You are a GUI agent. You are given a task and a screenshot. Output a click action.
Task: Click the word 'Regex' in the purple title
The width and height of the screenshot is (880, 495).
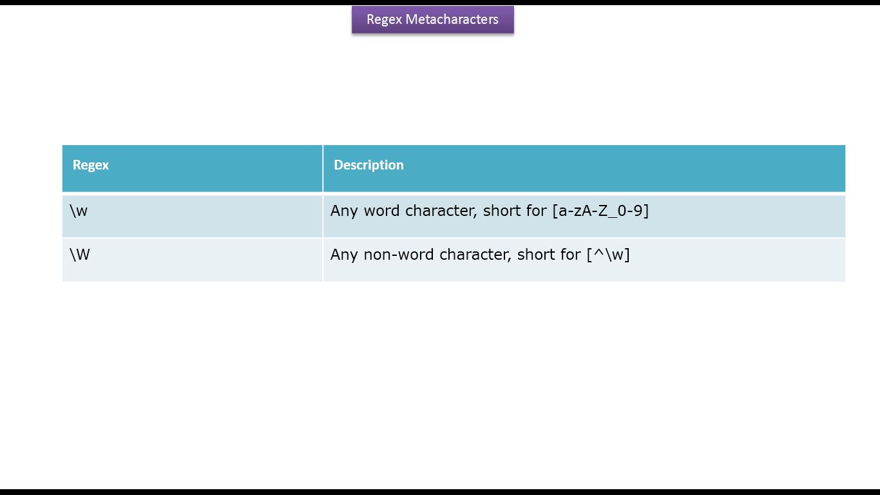coord(384,20)
